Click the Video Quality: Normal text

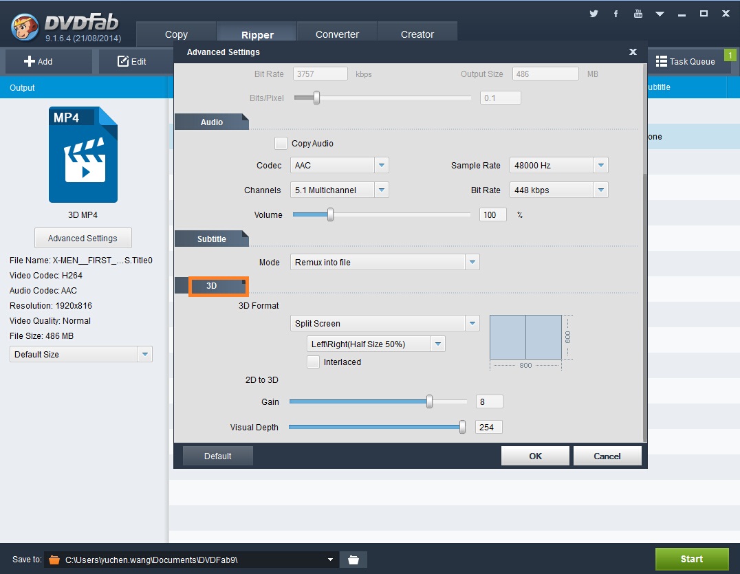tap(50, 321)
